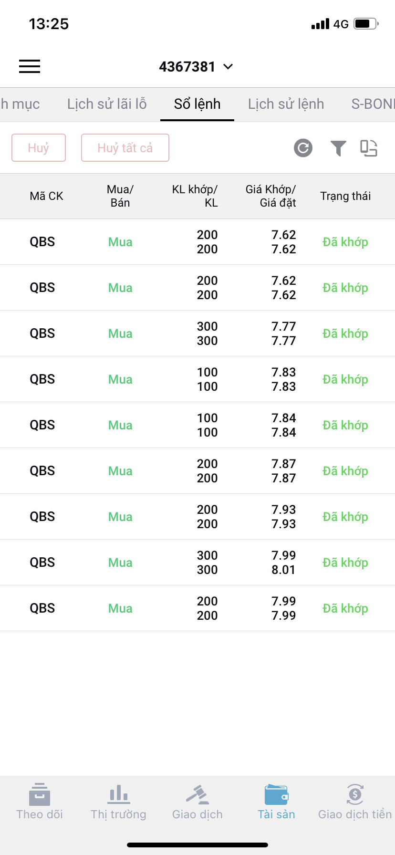The width and height of the screenshot is (395, 855).
Task: Open the S-BOND tab
Action: click(x=373, y=104)
